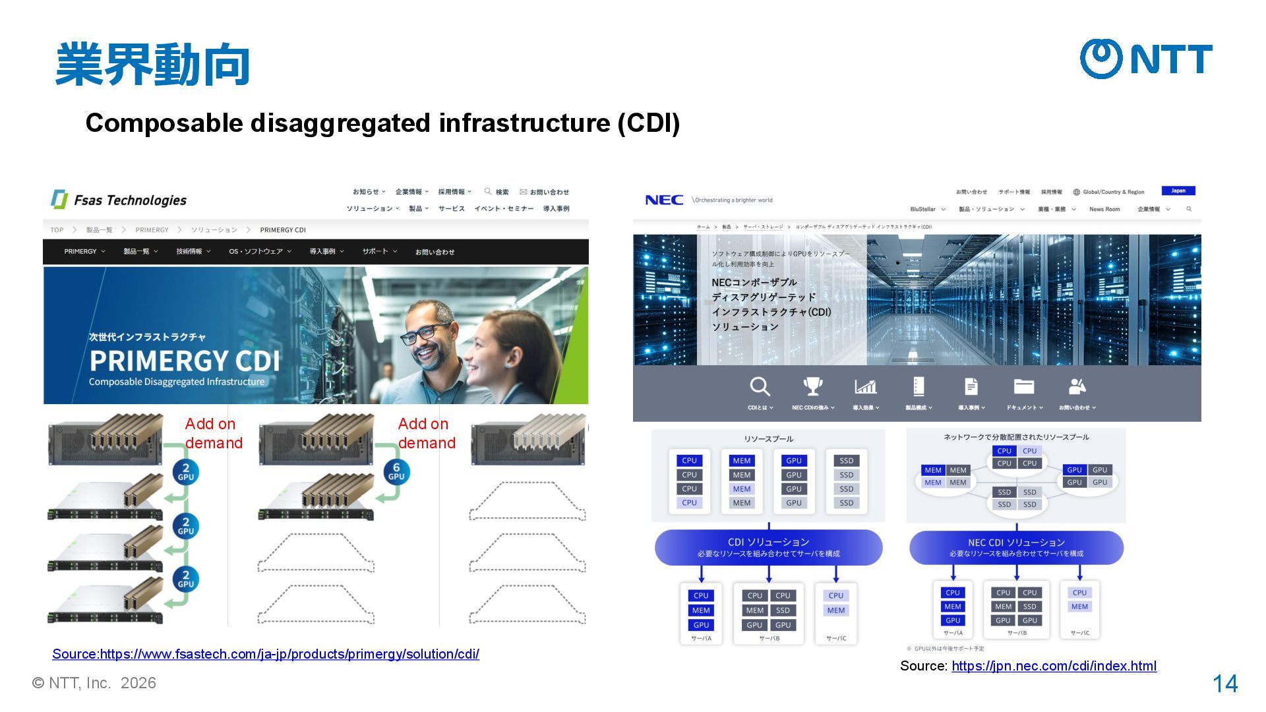Click the globe Global/Country & Region icon

[x=1076, y=193]
